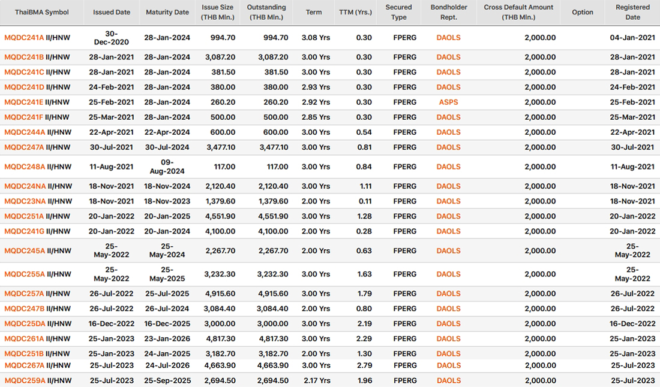Click the DAOLS link in MQDC251A row
660x387 pixels.
(x=448, y=216)
